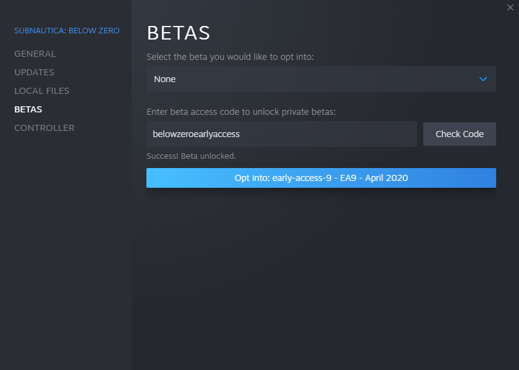Click empty space right of BETAS heading
Image resolution: width=519 pixels, height=370 pixels.
pyautogui.click(x=358, y=32)
